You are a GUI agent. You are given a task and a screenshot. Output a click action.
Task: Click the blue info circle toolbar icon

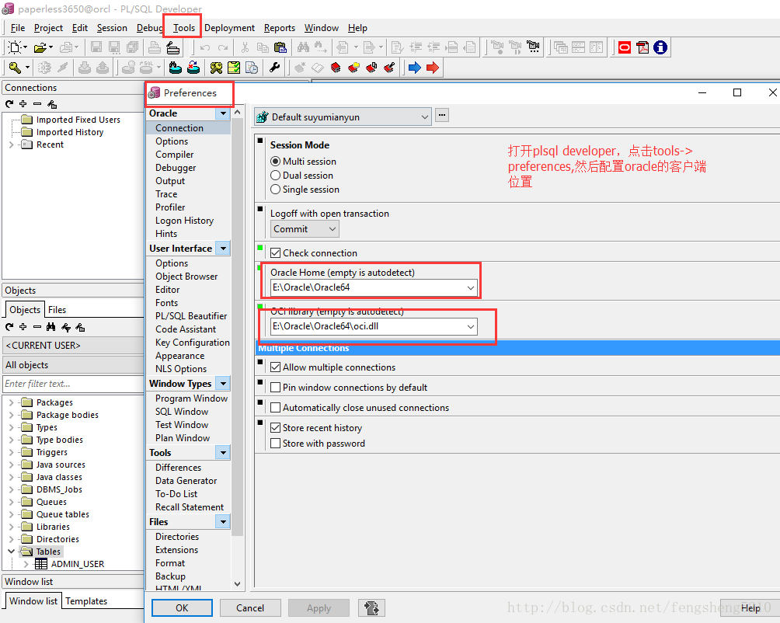pyautogui.click(x=660, y=47)
